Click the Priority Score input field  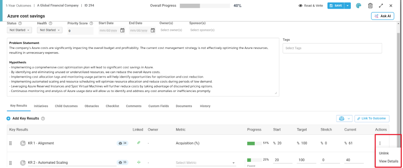[x=81, y=31]
